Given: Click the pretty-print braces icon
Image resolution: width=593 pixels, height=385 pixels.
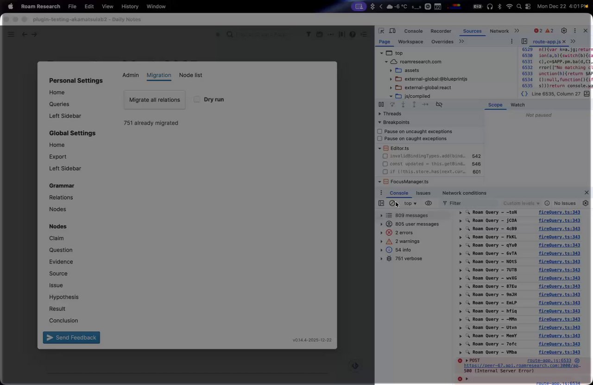Looking at the screenshot, I should pos(524,94).
